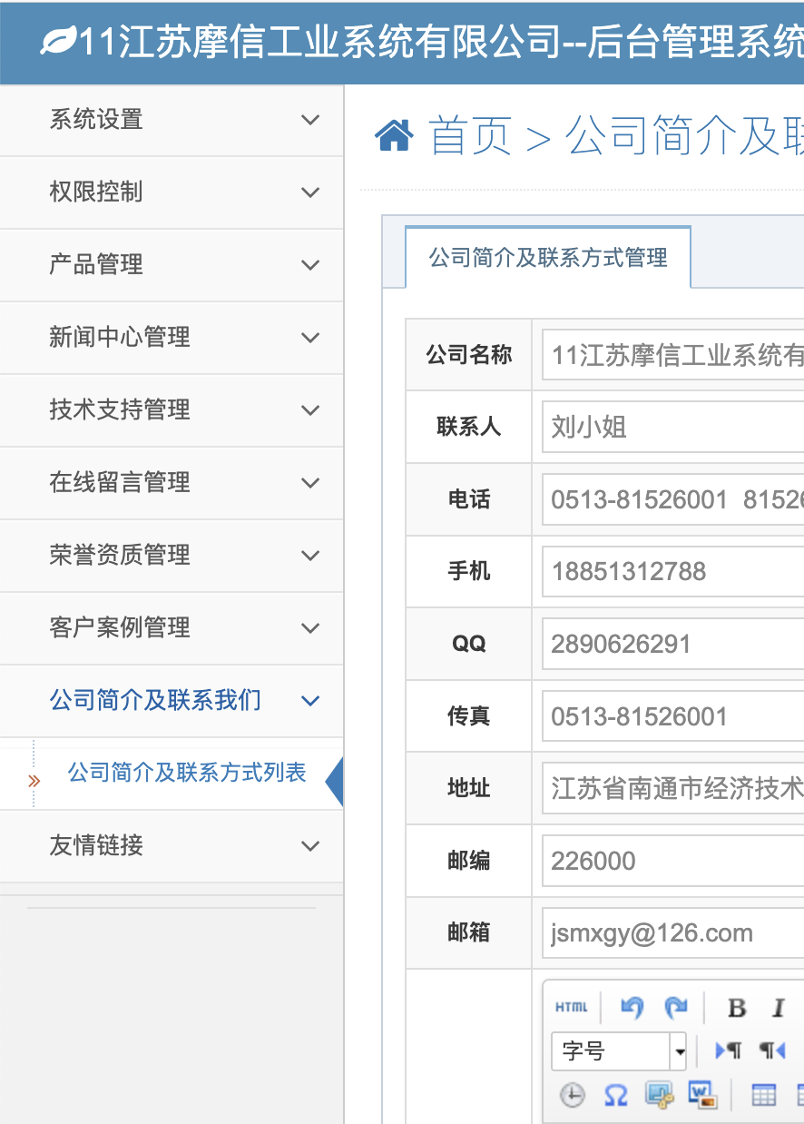Select the 公司简介及联系方式管理 tab
This screenshot has width=804, height=1124.
tap(548, 258)
